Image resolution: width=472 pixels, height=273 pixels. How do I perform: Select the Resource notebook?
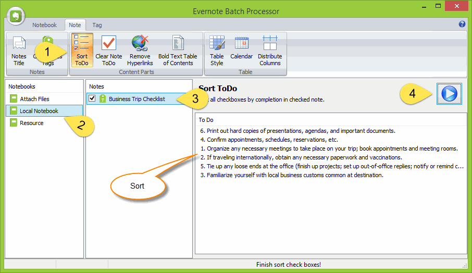tap(44, 123)
